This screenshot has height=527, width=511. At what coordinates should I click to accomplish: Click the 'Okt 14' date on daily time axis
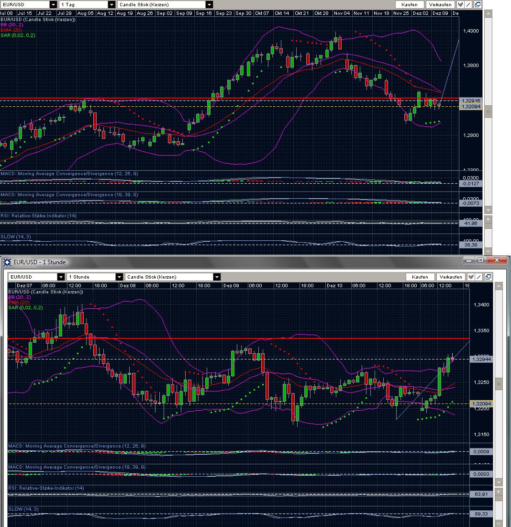click(x=282, y=13)
